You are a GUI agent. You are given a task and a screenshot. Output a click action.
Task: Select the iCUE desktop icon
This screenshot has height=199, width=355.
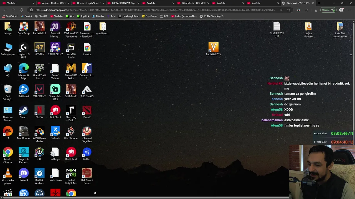pos(39,154)
